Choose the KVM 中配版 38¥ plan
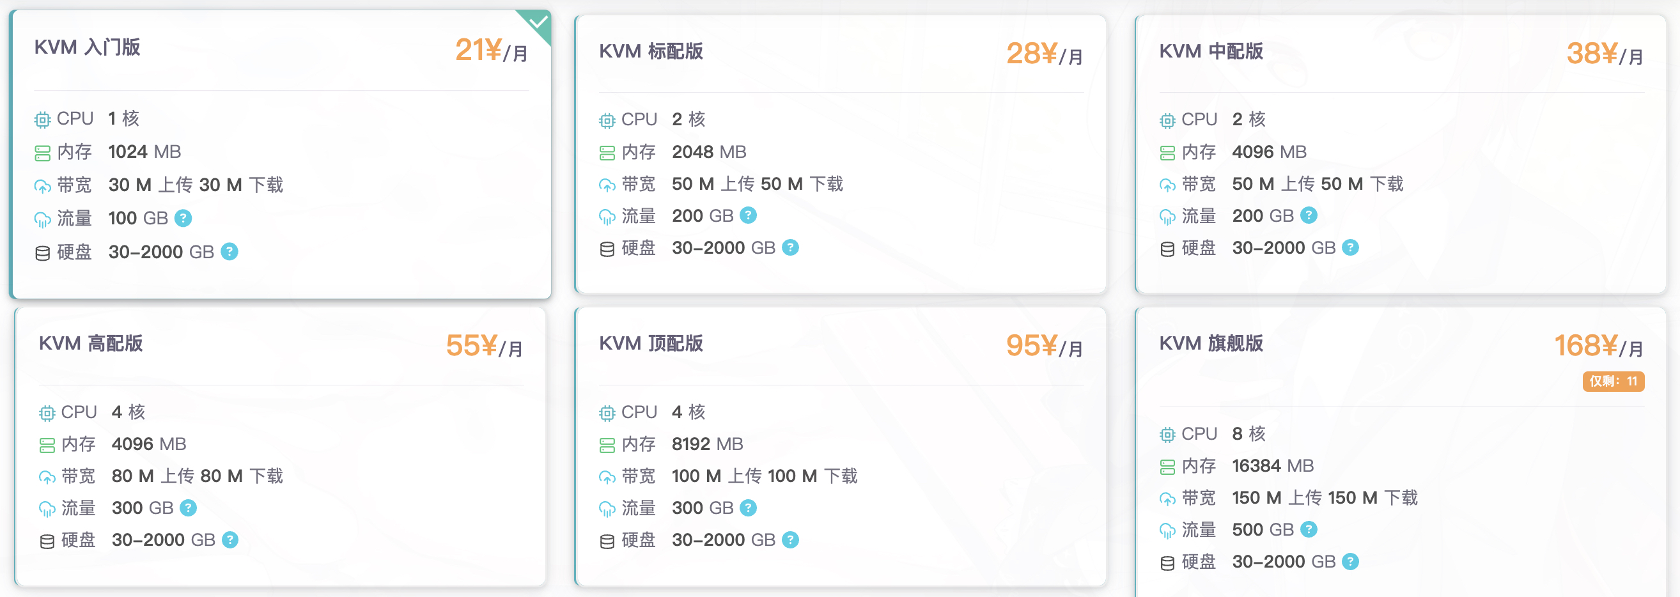 1400,155
